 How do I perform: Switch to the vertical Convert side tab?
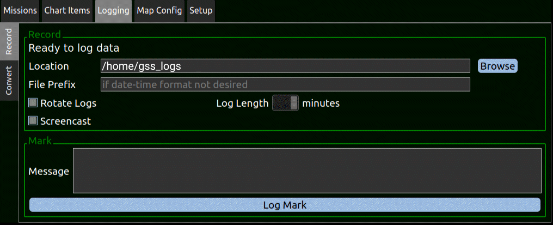pos(9,80)
